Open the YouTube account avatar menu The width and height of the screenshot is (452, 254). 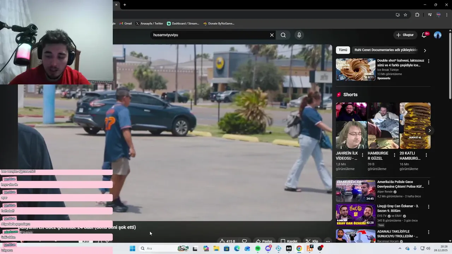(438, 35)
